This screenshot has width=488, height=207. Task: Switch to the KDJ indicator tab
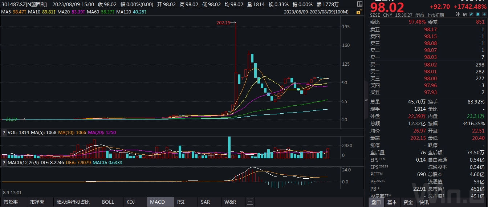(x=130, y=202)
